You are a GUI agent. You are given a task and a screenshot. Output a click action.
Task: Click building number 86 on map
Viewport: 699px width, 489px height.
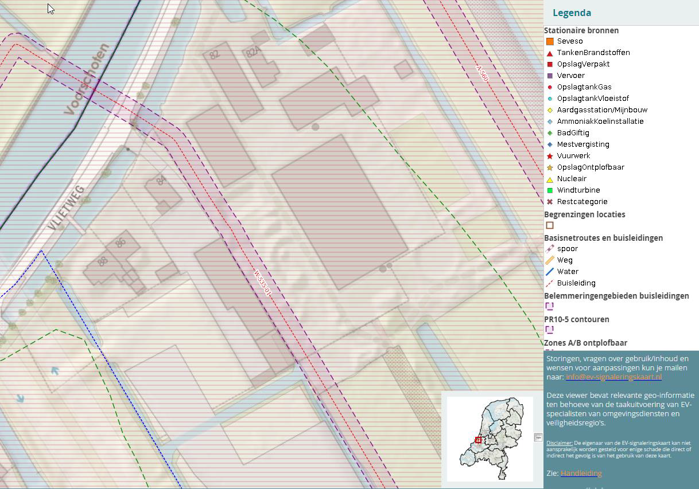click(121, 242)
